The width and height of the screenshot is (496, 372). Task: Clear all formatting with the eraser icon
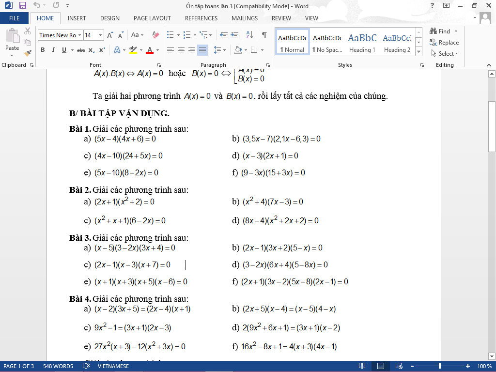point(155,35)
